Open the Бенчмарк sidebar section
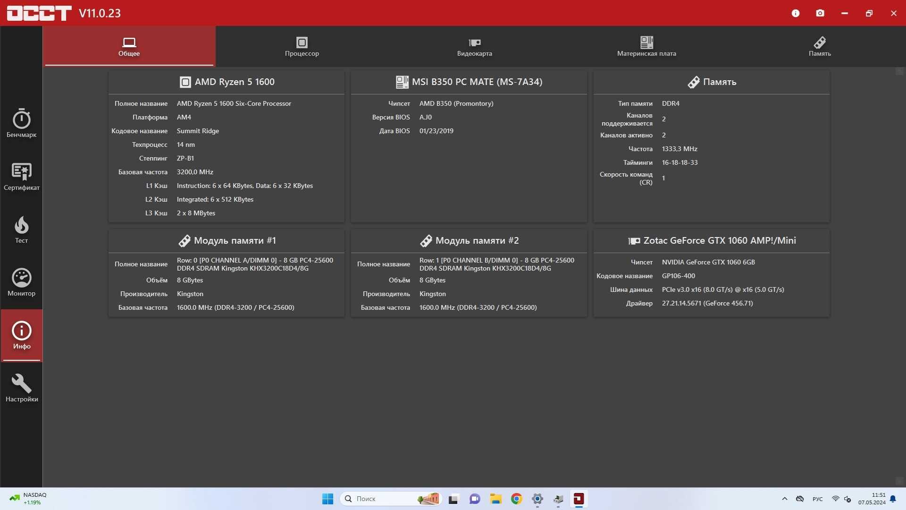Viewport: 906px width, 510px height. [x=21, y=124]
